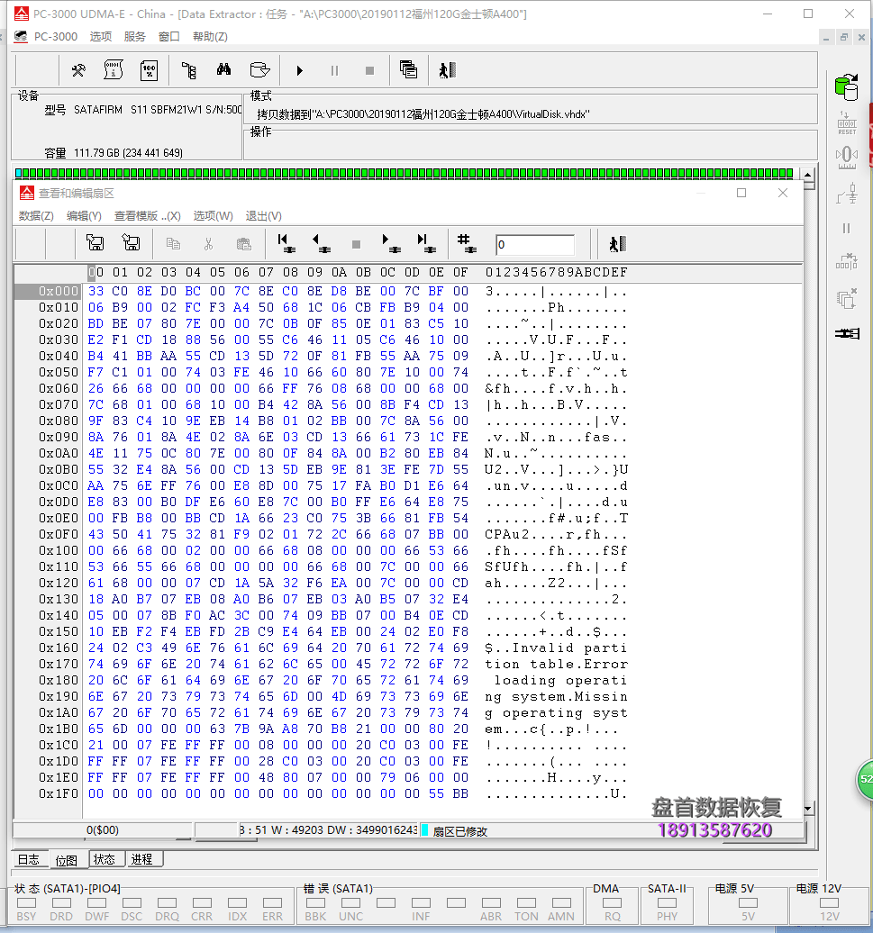Open the 编辑(Y) menu
Image resolution: width=873 pixels, height=933 pixels.
pyautogui.click(x=84, y=216)
